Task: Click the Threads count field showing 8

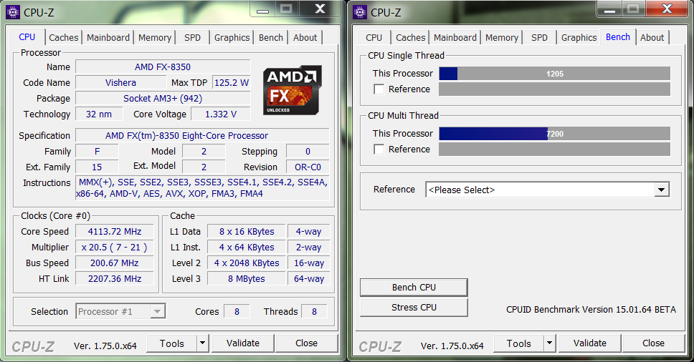Action: [x=314, y=311]
